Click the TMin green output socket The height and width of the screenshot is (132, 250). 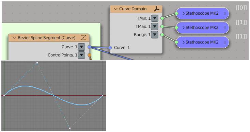pos(162,18)
